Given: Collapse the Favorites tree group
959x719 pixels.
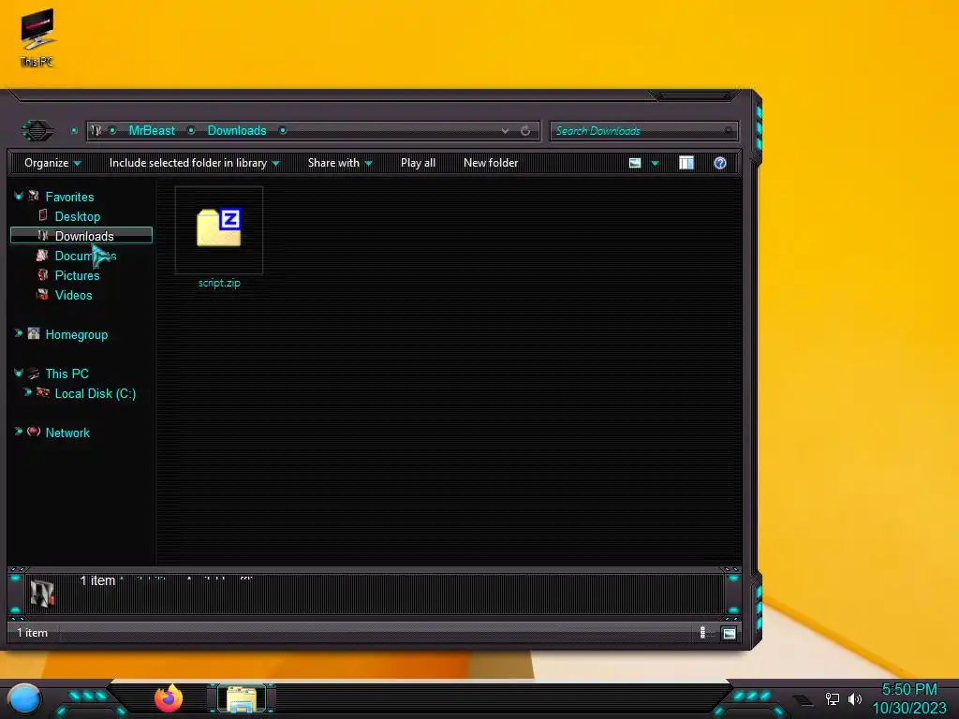Looking at the screenshot, I should pyautogui.click(x=19, y=197).
